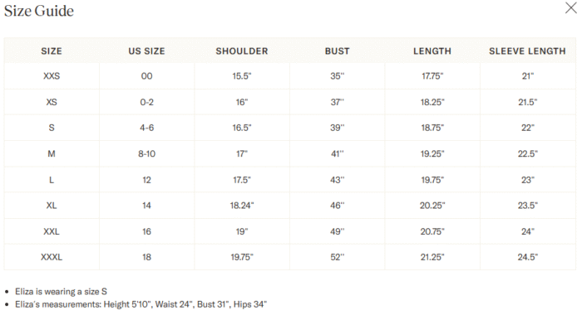This screenshot has width=582, height=320.
Task: Click the XS size cell
Action: click(52, 102)
